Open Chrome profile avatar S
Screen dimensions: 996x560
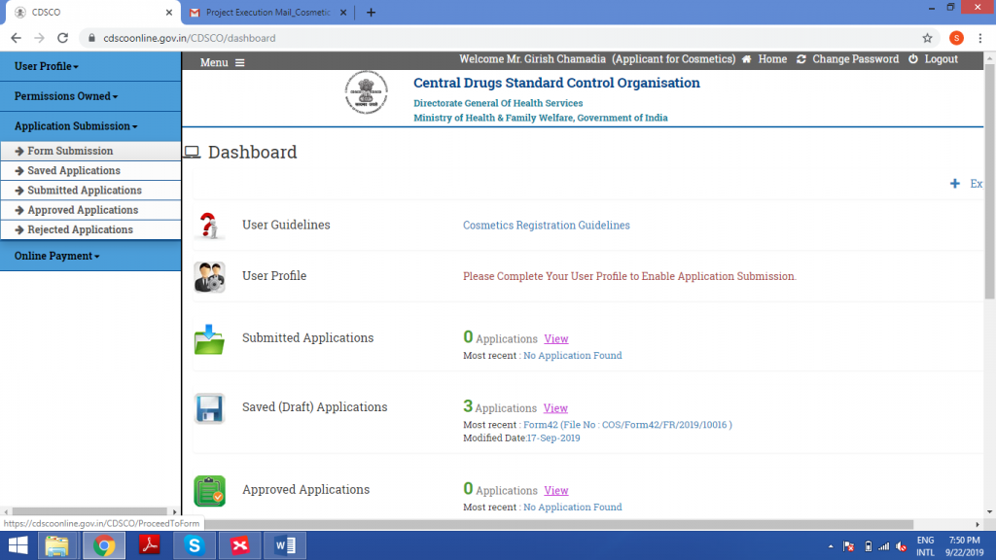coord(956,38)
